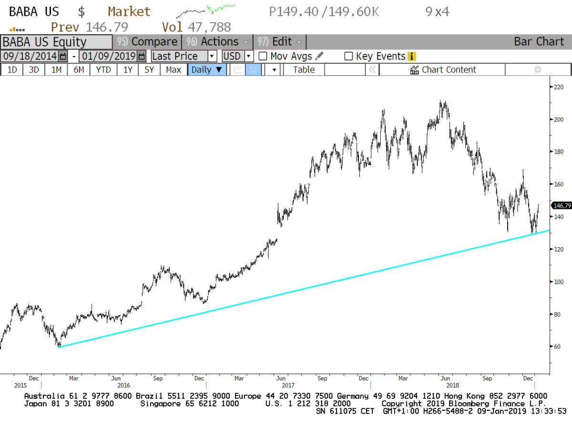This screenshot has width=572, height=425.
Task: Click the Market label in header
Action: (129, 11)
